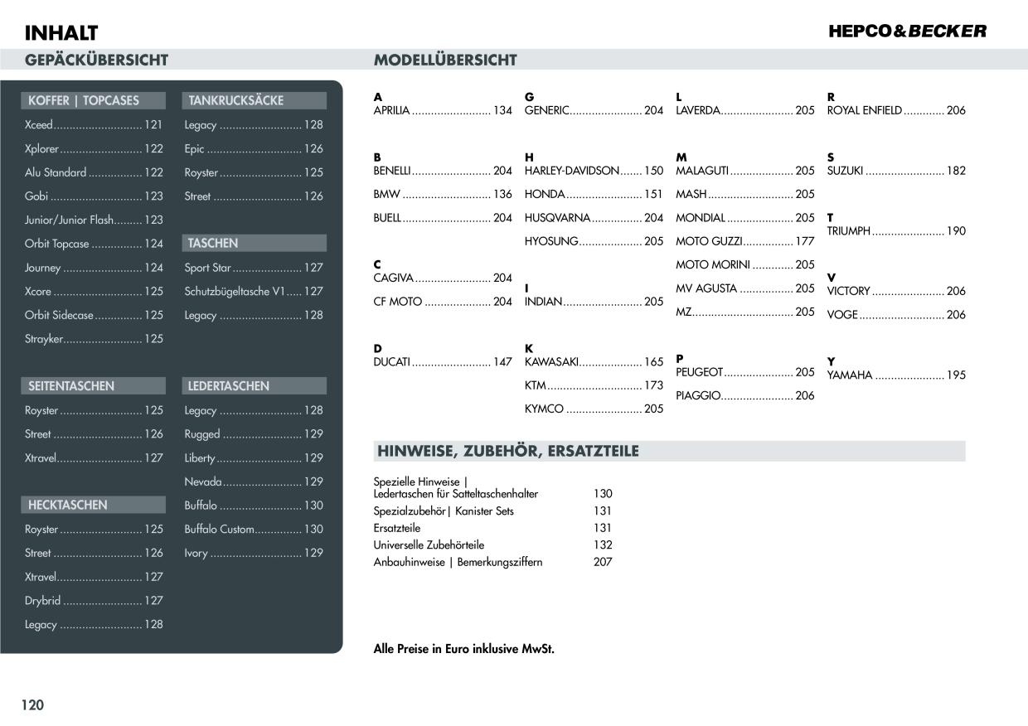This screenshot has width=1028, height=726.
Task: Select the BUELL model entry
Action: [x=443, y=218]
